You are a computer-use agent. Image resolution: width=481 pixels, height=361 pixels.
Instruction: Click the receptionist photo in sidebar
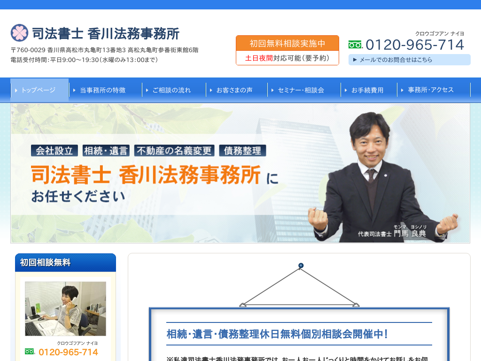[65, 309]
